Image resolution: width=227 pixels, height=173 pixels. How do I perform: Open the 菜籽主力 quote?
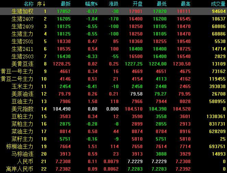[x=113, y=139]
